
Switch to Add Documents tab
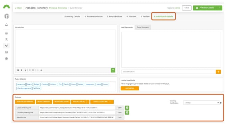click(127, 27)
